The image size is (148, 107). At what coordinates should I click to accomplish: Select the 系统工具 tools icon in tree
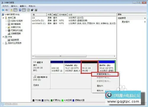pyautogui.click(x=6, y=18)
